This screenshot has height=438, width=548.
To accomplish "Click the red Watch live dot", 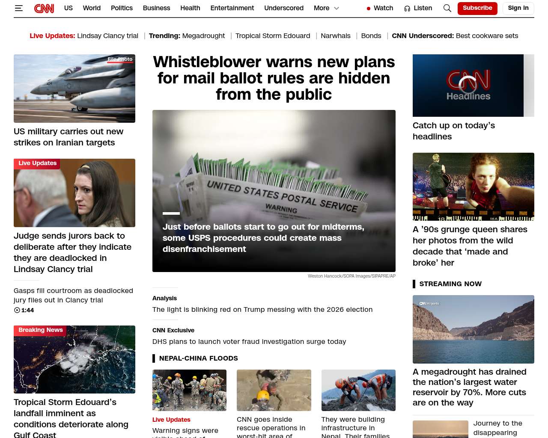I will tap(369, 8).
